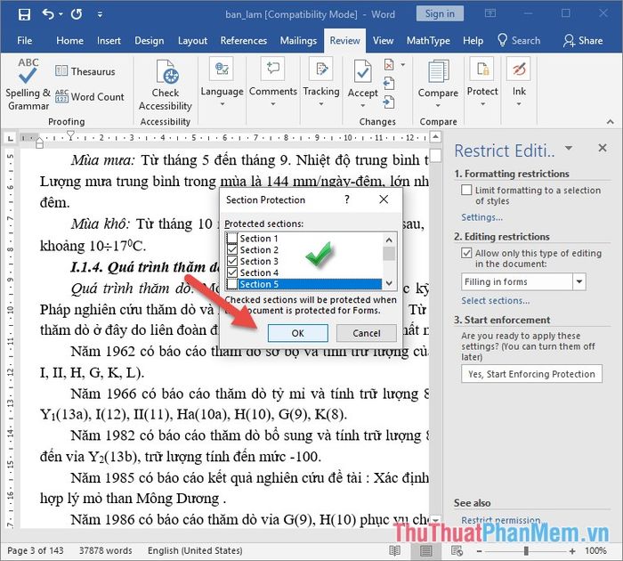
Task: Switch to Print Layout view in status bar
Action: pos(425,550)
